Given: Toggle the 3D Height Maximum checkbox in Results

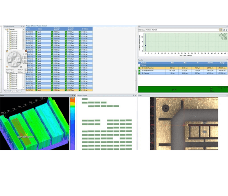Looking at the screenshot, I should [x=139, y=68].
